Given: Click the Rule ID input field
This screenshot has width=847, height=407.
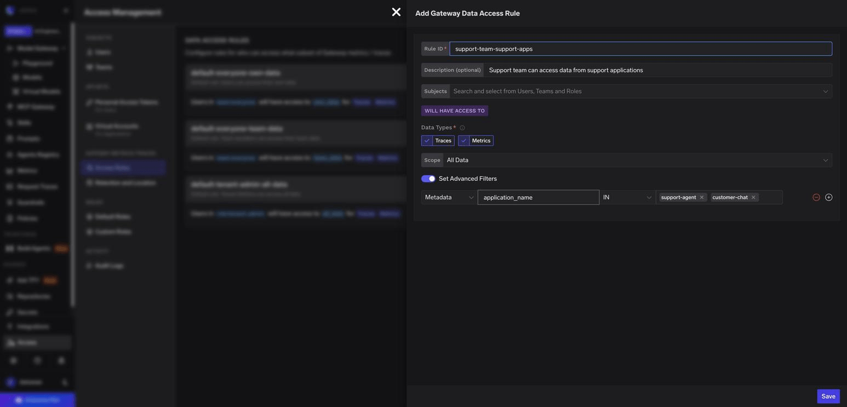Looking at the screenshot, I should (640, 49).
